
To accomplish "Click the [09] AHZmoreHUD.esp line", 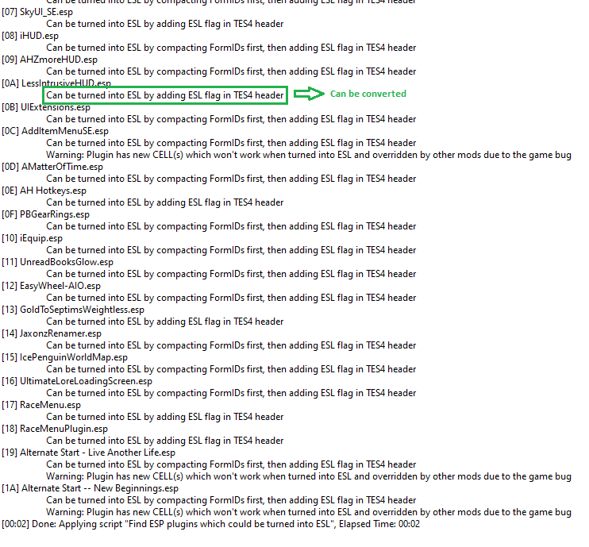I will coord(49,60).
